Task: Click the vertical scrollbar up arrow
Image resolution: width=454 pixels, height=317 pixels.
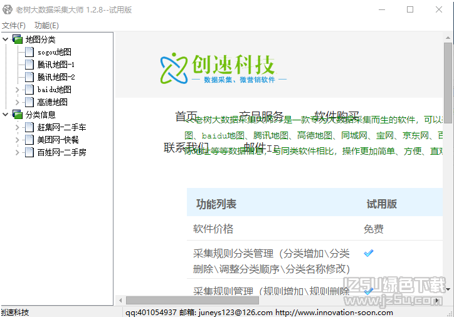Action: click(448, 38)
